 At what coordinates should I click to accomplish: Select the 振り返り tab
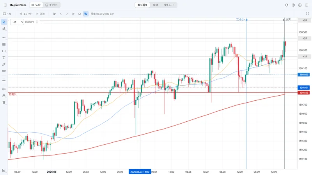(x=142, y=5)
